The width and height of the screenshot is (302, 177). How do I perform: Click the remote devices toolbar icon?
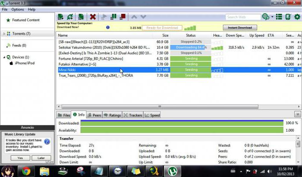(x=288, y=17)
